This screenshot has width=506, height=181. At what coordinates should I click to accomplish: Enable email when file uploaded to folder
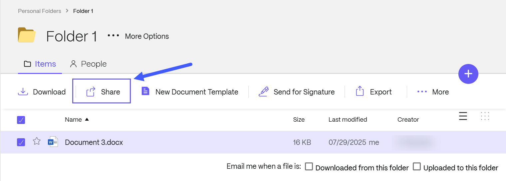coord(417,166)
